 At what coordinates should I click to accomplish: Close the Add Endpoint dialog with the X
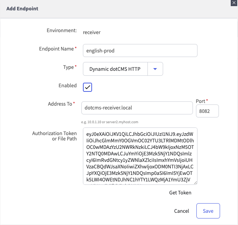coord(233,3)
